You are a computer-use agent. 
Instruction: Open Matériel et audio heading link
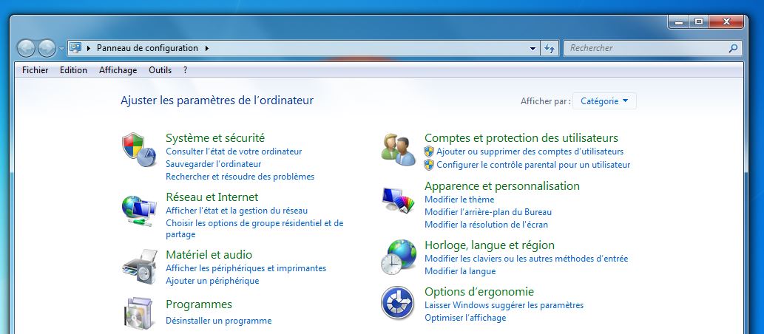(x=209, y=255)
